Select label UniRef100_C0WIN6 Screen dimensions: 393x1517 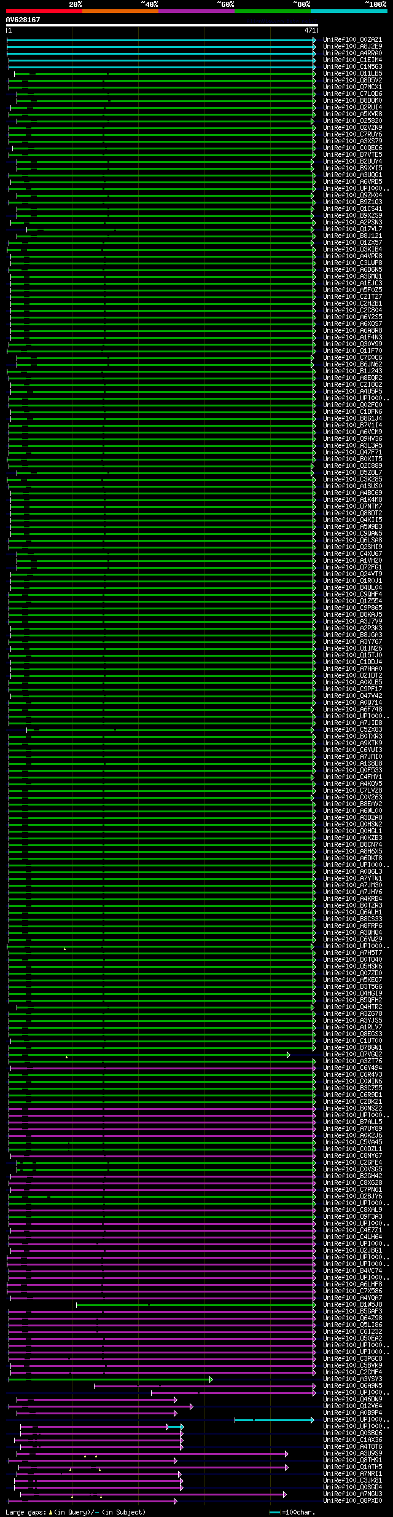tap(352, 1082)
